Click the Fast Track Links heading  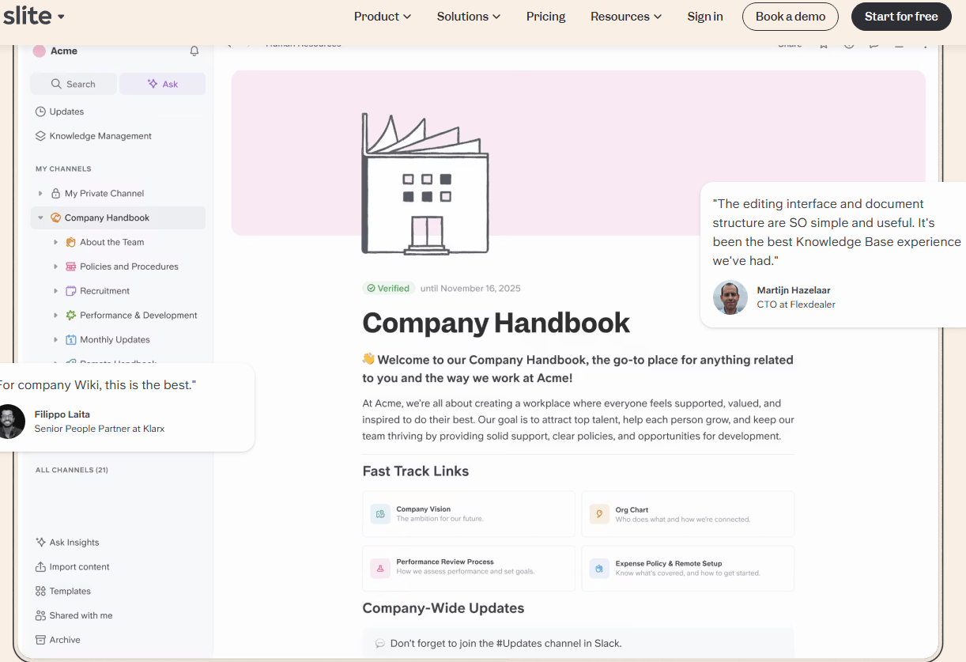[x=416, y=471]
